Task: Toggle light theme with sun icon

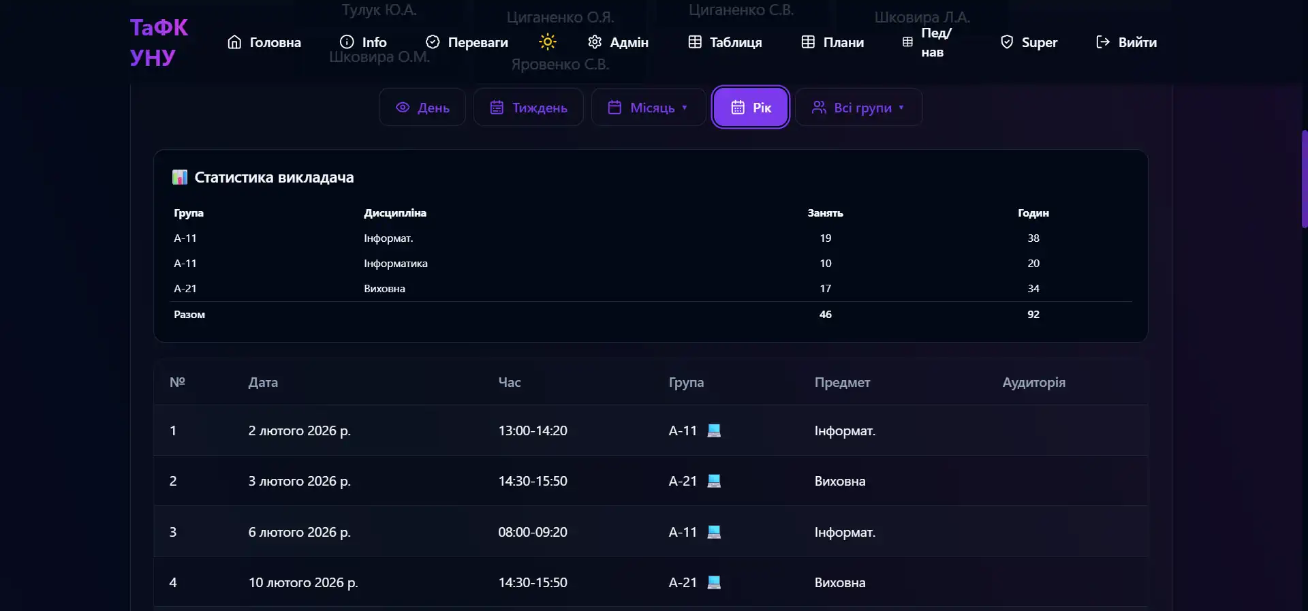Action: tap(548, 42)
